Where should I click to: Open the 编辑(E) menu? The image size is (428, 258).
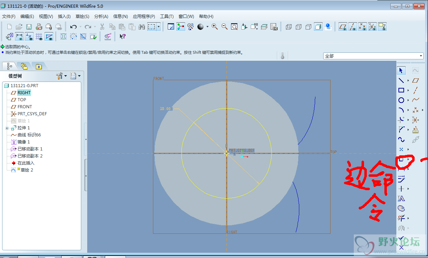(27, 17)
